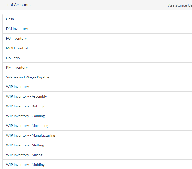This screenshot has height=169, width=192.
Task: Select the No Entry option
Action: click(97, 58)
